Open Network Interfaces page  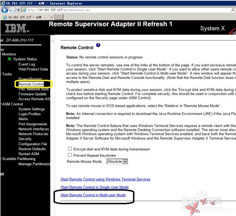34,129
